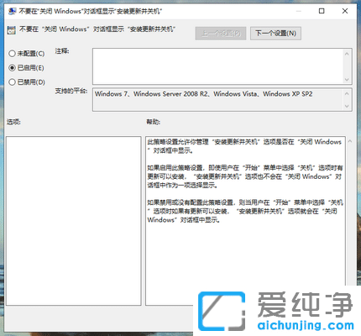Image resolution: width=361 pixels, height=336 pixels.
Task: Click the help paragraph starting with 此策略设置允许
Action: pyautogui.click(x=244, y=146)
